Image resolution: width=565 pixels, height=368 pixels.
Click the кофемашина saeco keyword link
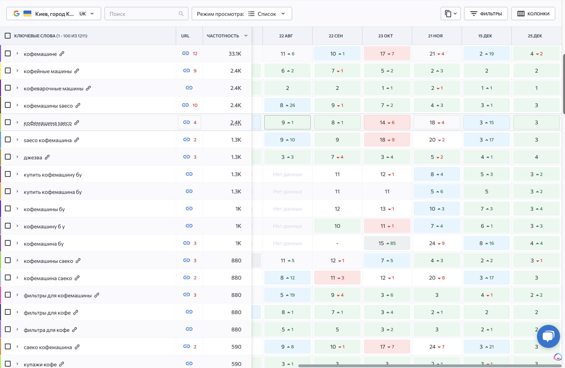[48, 123]
